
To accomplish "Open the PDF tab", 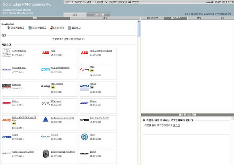I will pos(222,18).
